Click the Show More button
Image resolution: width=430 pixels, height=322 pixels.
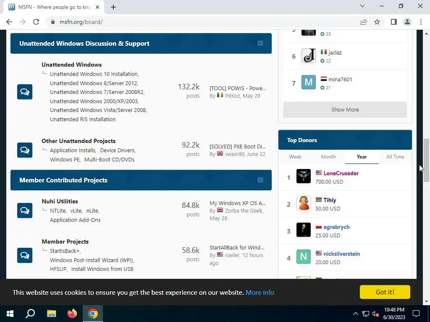click(345, 110)
